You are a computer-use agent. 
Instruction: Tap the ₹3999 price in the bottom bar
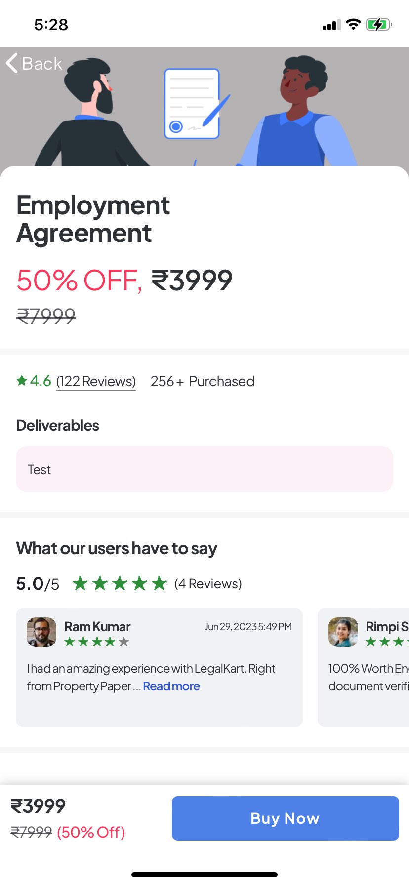coord(38,806)
